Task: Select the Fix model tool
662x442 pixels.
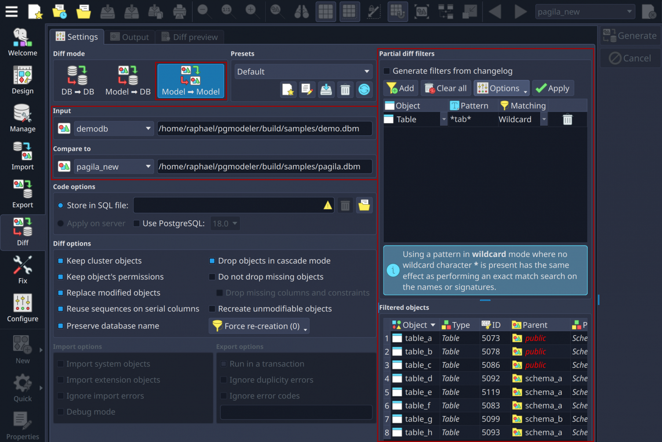Action: [22, 270]
